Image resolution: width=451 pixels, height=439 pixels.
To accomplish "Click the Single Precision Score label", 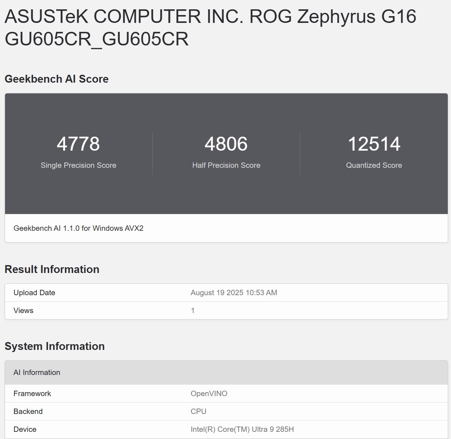I will tap(78, 165).
